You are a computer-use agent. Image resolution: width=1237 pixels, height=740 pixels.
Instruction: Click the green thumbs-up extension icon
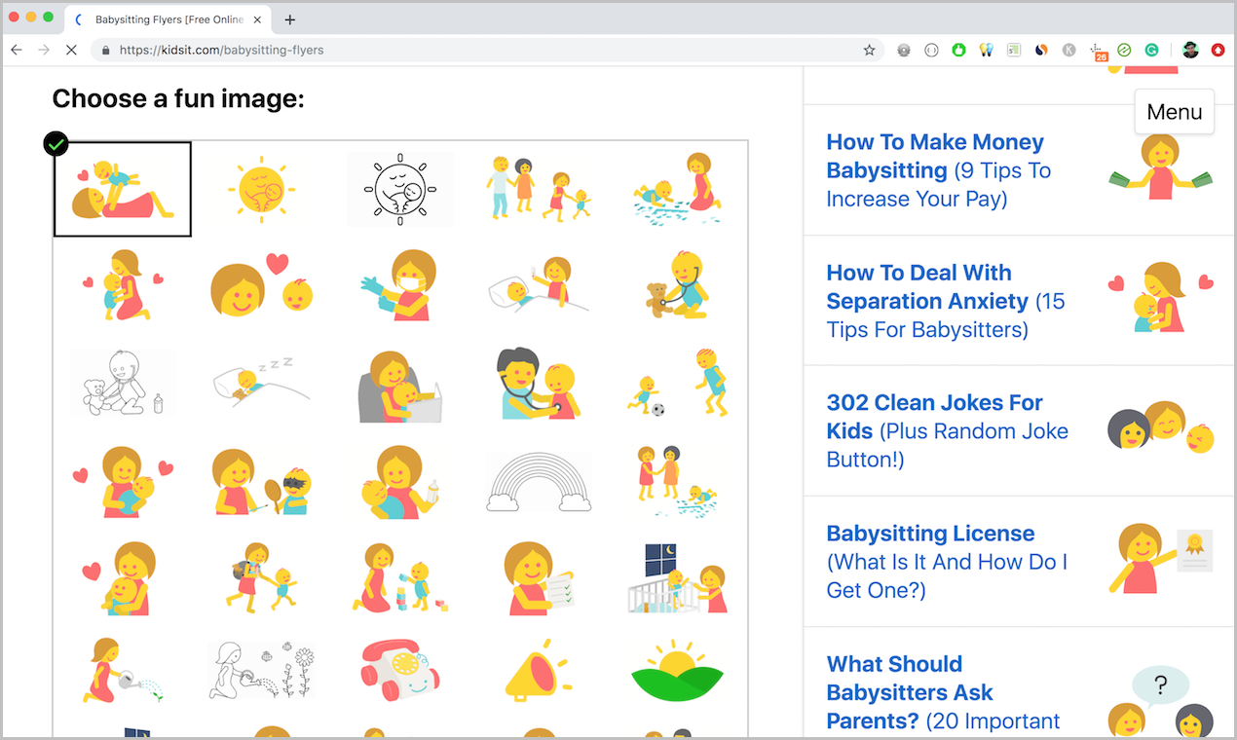958,50
